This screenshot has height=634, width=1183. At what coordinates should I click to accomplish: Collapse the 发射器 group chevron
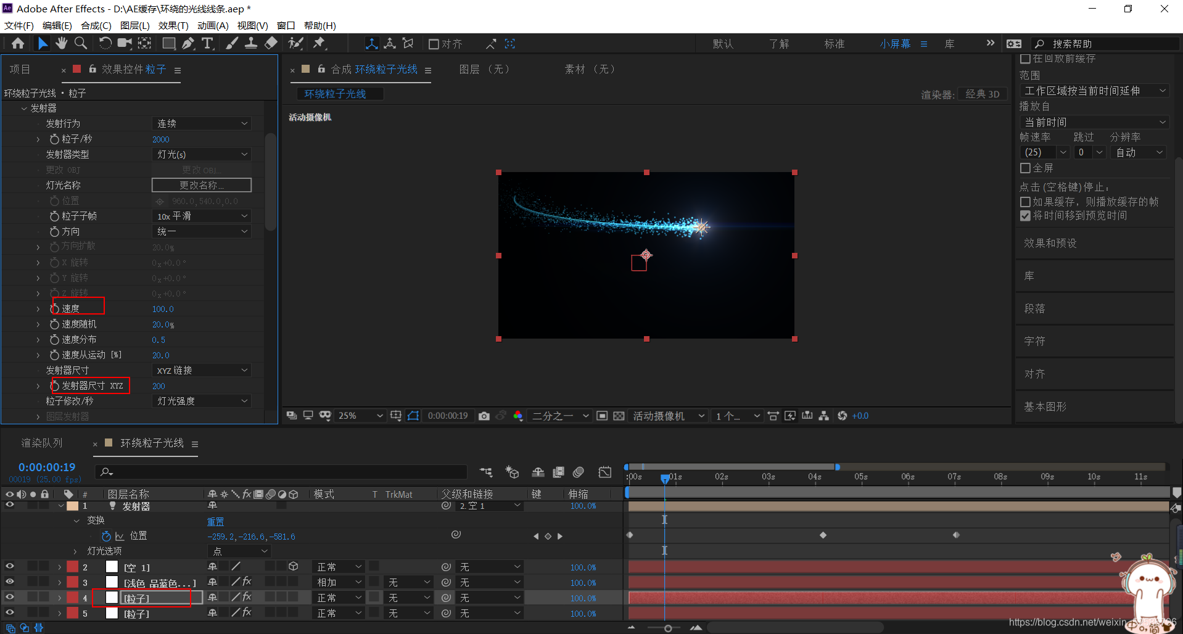pos(24,108)
